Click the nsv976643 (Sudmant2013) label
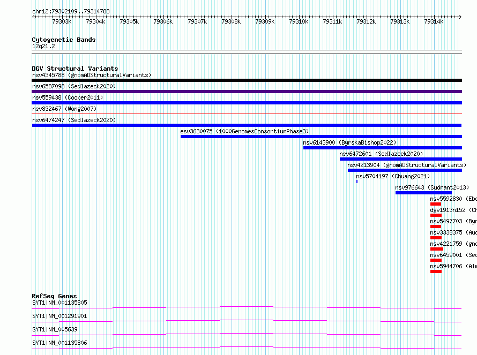 pyautogui.click(x=432, y=187)
